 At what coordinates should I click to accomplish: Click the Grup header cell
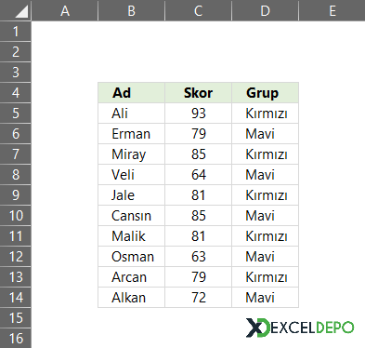click(266, 93)
